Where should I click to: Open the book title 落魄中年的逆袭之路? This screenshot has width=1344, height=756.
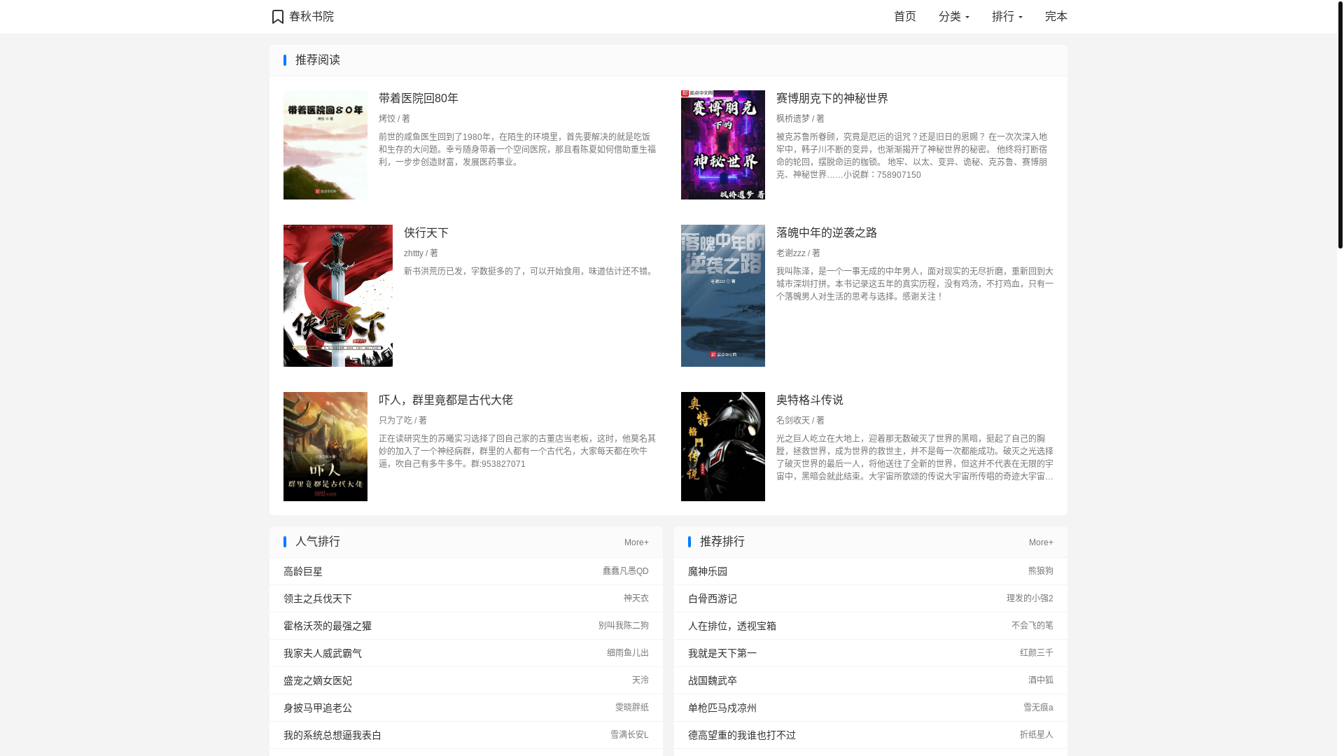coord(827,232)
